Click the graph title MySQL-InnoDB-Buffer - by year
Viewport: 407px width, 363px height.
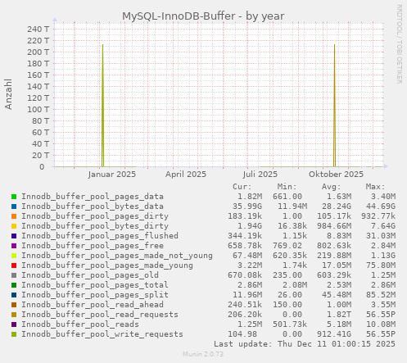(203, 16)
